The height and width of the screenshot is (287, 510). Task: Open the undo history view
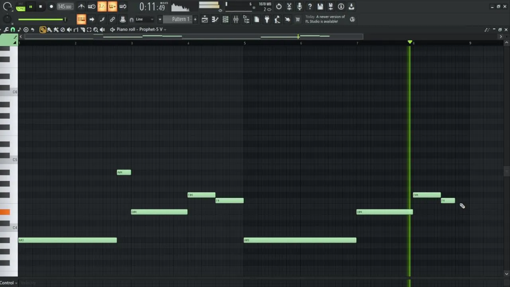click(x=279, y=6)
